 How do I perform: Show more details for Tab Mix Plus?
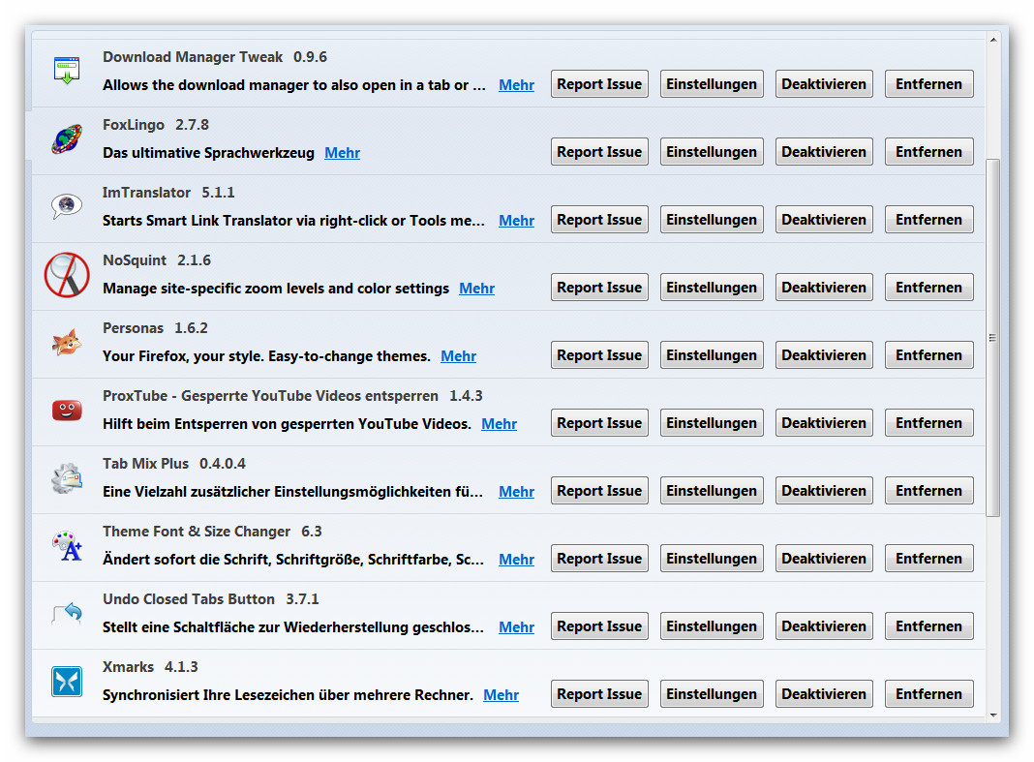[516, 492]
